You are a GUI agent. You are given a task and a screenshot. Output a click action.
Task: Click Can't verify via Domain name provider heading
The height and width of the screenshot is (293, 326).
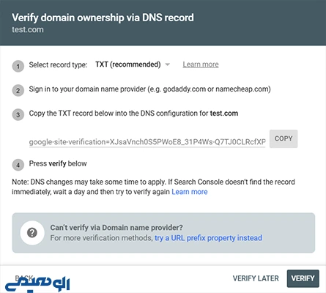tap(116, 228)
